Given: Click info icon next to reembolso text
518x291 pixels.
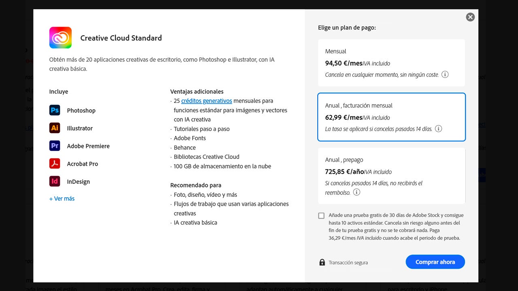Looking at the screenshot, I should point(357,192).
